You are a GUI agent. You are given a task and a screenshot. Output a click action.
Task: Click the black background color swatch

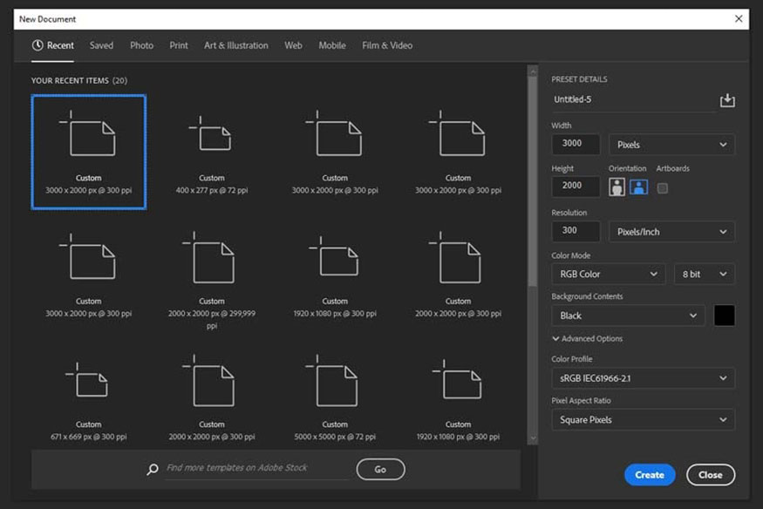coord(724,316)
